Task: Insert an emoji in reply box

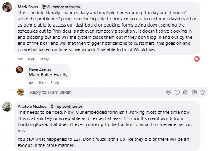Action: pos(177,92)
